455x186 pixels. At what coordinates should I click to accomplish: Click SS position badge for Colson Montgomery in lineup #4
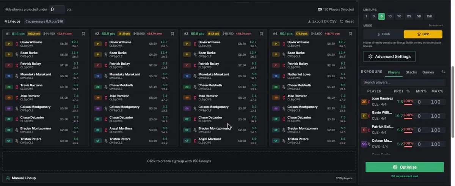[276, 108]
